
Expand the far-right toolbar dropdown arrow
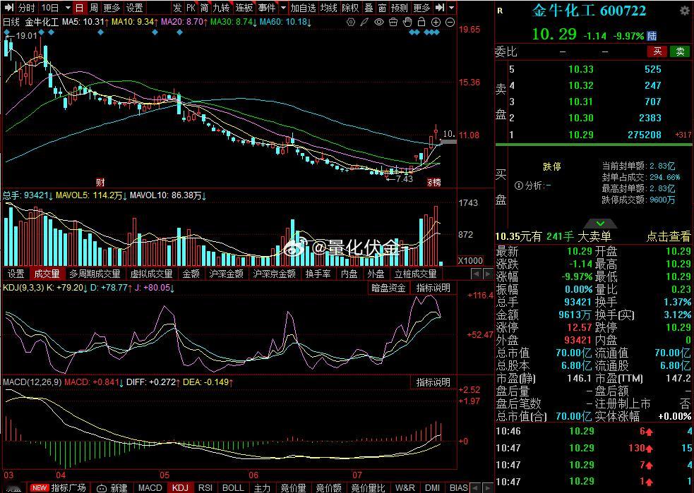[x=451, y=8]
